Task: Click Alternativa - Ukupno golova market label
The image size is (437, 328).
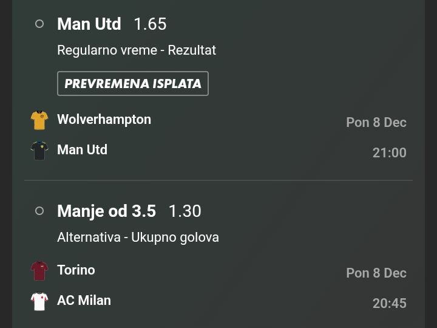Action: tap(138, 237)
